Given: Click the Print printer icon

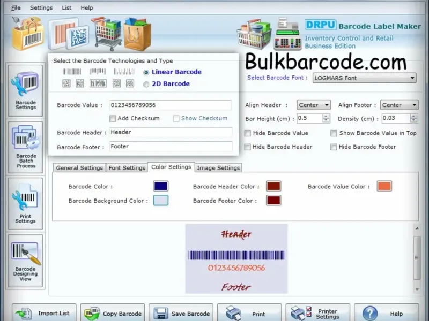Looking at the screenshot, I should (233, 313).
